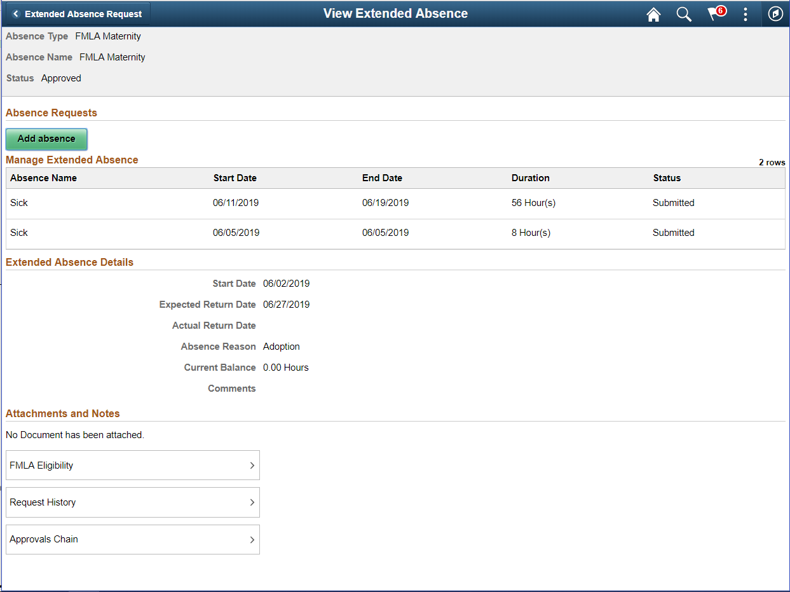Image resolution: width=790 pixels, height=592 pixels.
Task: Click the 06/11/2019 start date cell
Action: (236, 203)
